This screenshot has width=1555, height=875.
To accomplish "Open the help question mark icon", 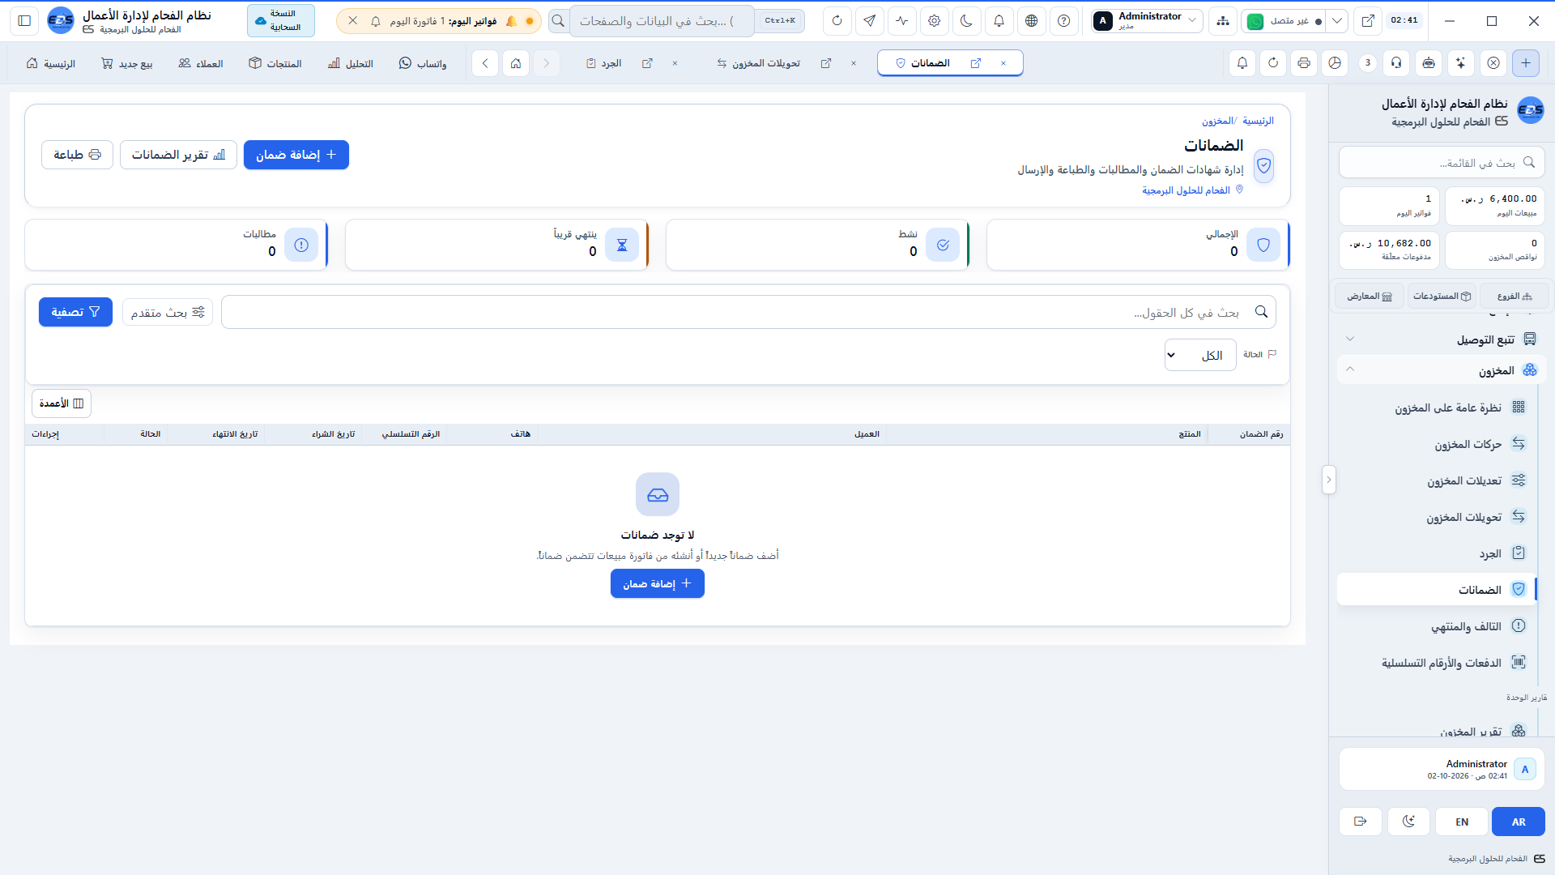I will pyautogui.click(x=1064, y=21).
